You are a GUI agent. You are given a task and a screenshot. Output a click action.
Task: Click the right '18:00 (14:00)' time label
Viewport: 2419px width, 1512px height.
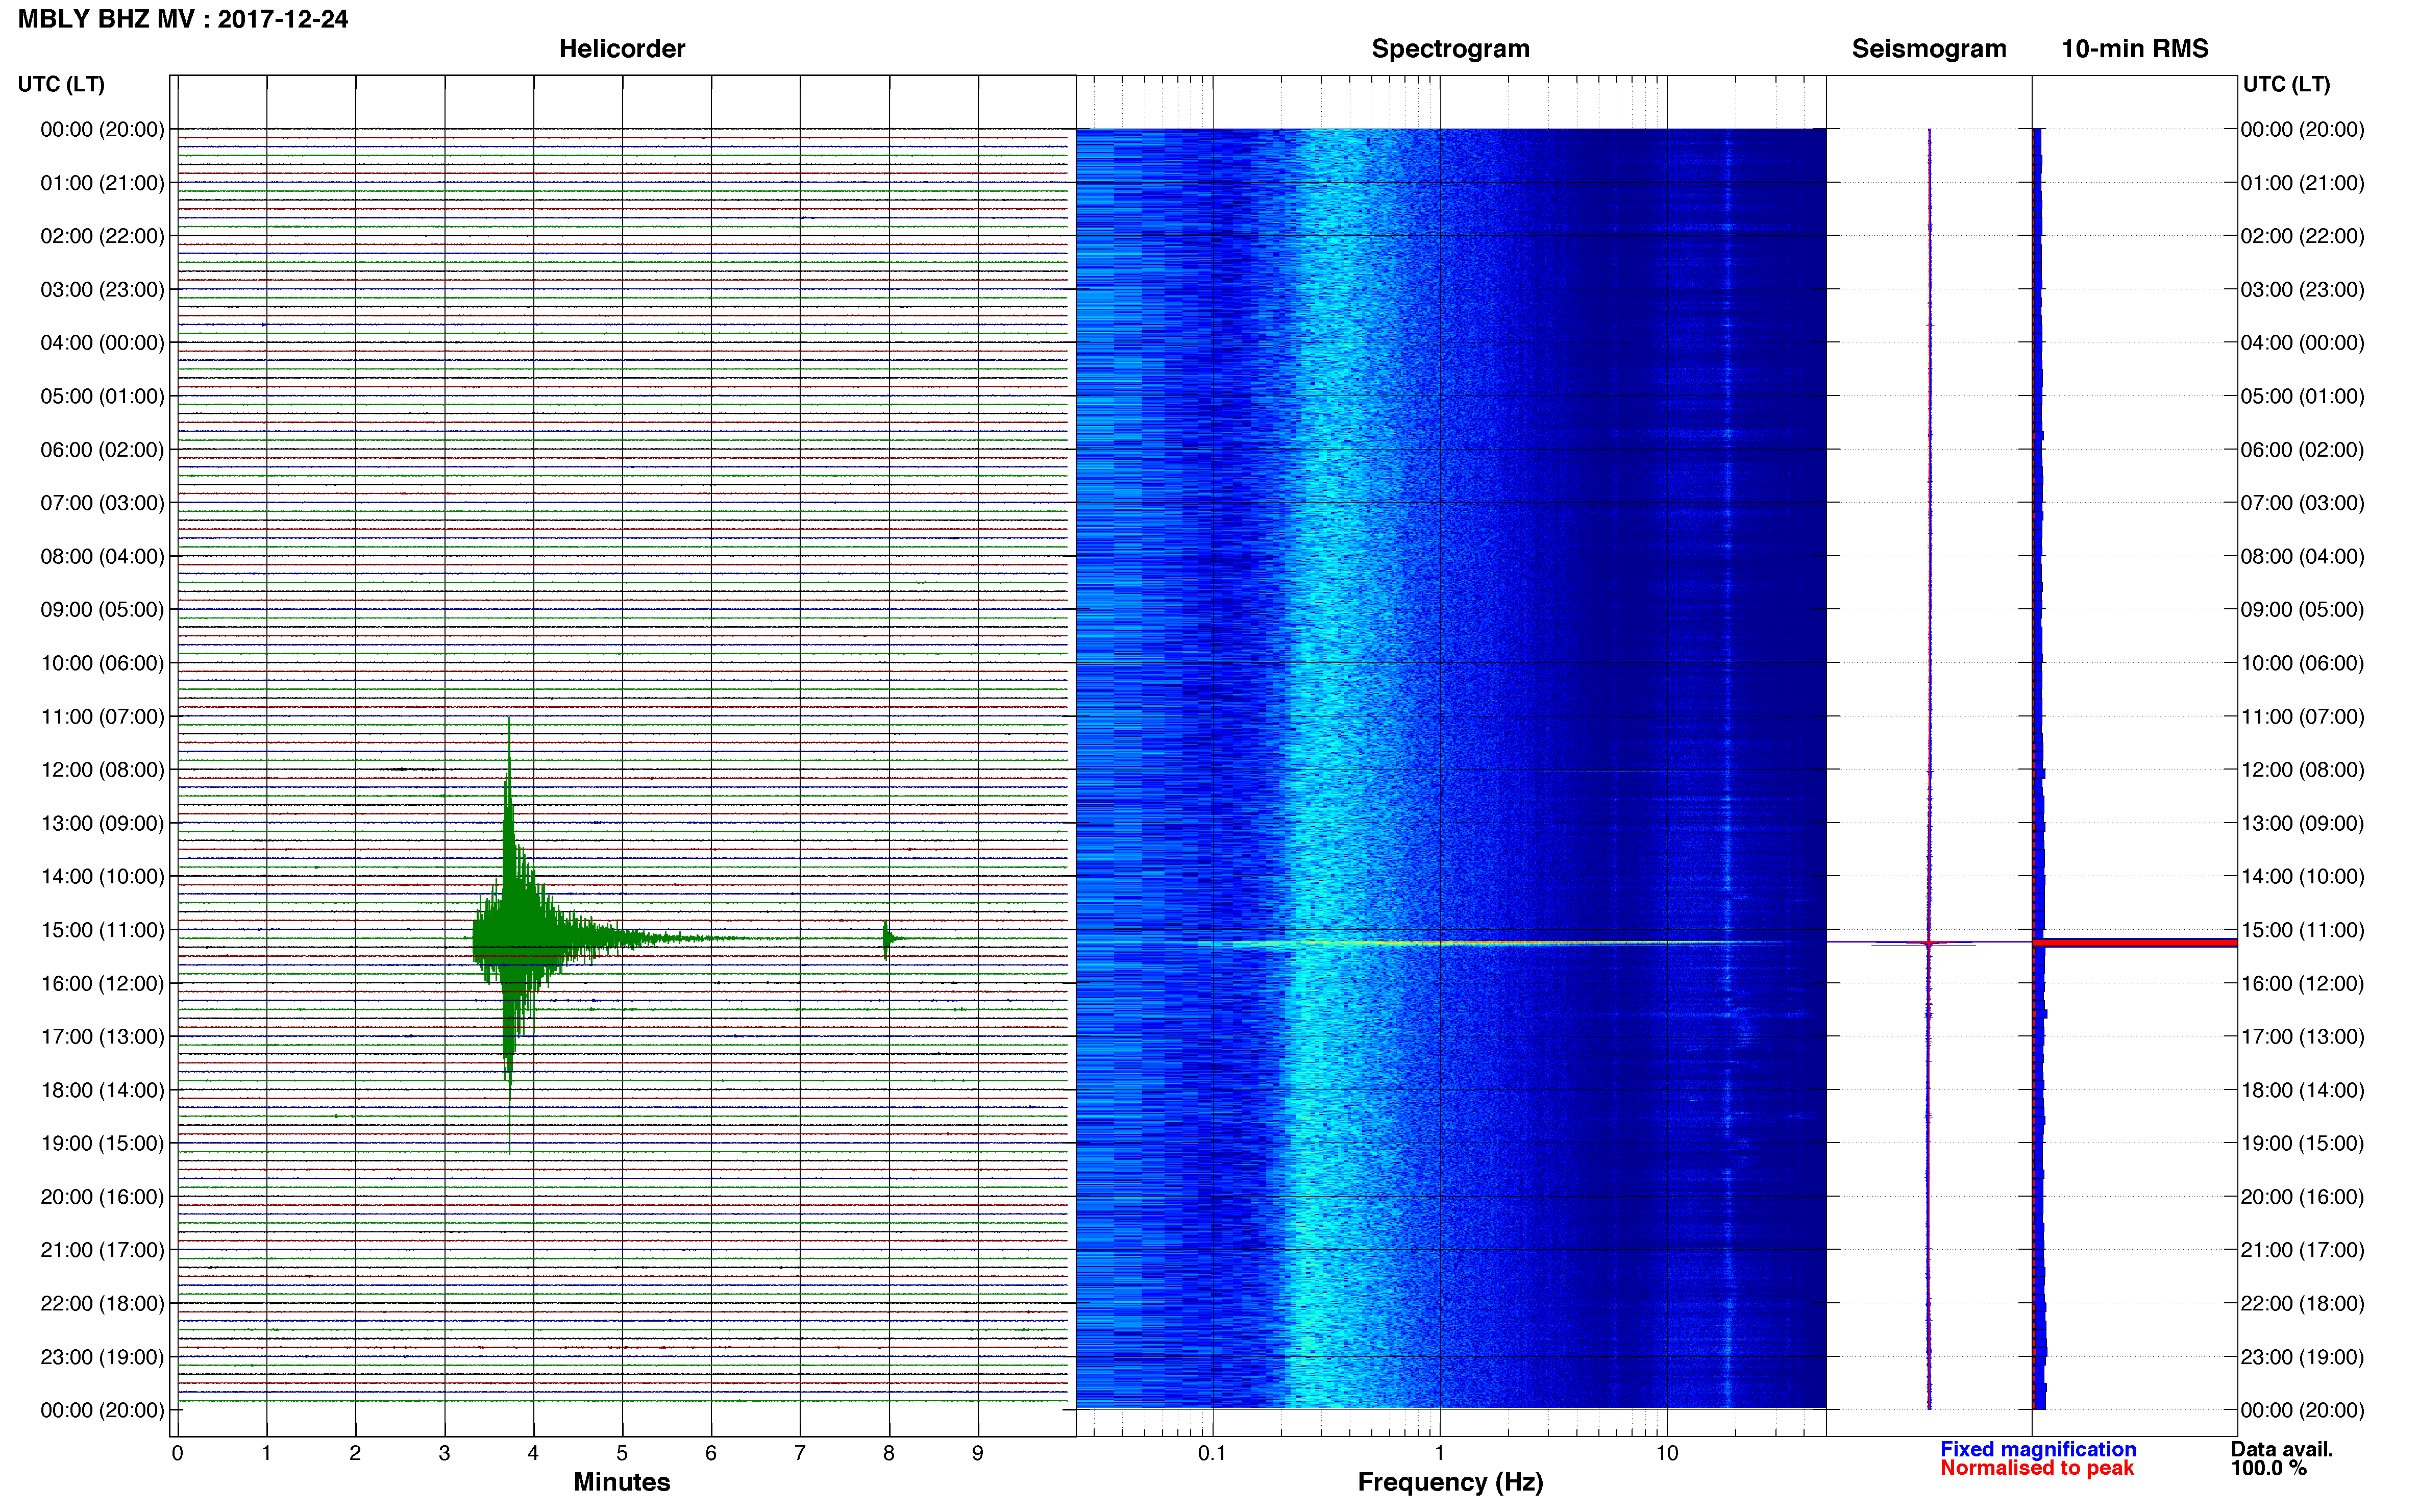pos(2302,1090)
